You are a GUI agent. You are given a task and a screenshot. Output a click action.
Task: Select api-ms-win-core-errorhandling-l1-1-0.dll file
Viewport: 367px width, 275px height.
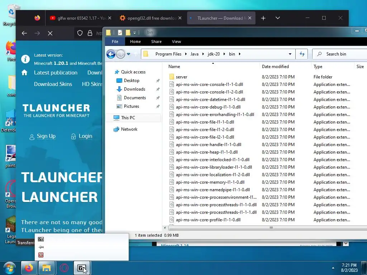[x=215, y=114]
